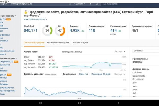This screenshot has width=159, height=106.
Task: Click the gold medal icon beside page title
Action: 26,12
